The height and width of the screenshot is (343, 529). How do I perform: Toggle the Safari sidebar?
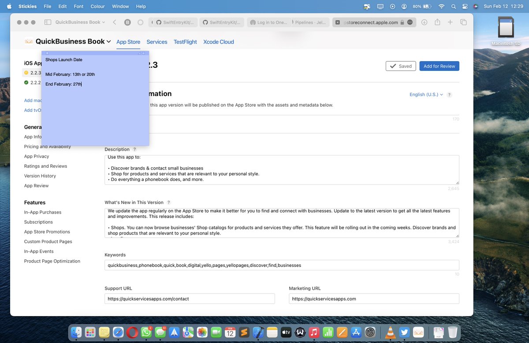point(47,22)
